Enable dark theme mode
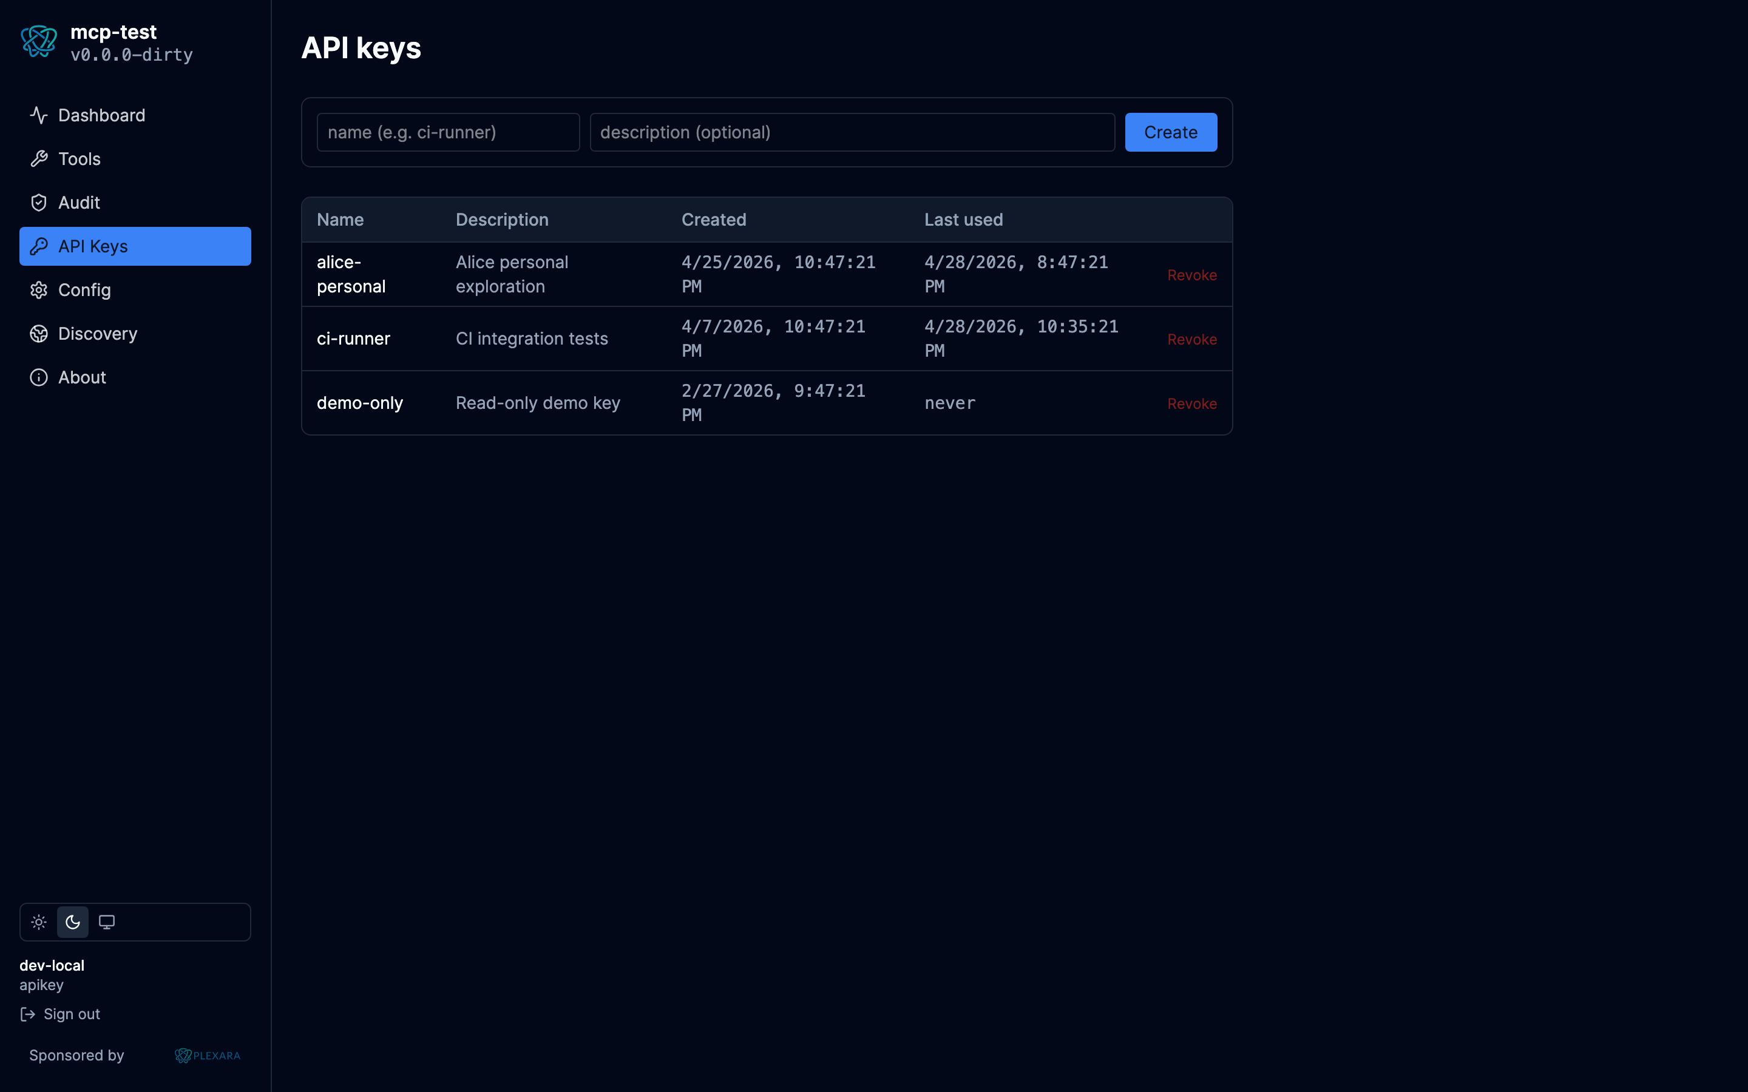Viewport: 1748px width, 1092px height. (72, 922)
